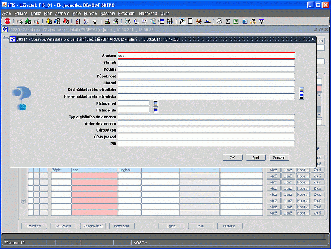Open list of values for Název nákladového střediska
The image size is (331, 249).
point(302,97)
